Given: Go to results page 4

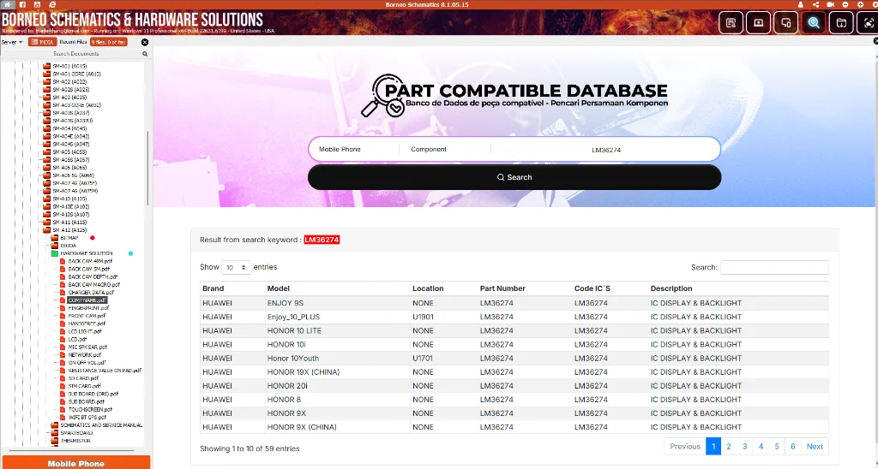Looking at the screenshot, I should tap(761, 446).
